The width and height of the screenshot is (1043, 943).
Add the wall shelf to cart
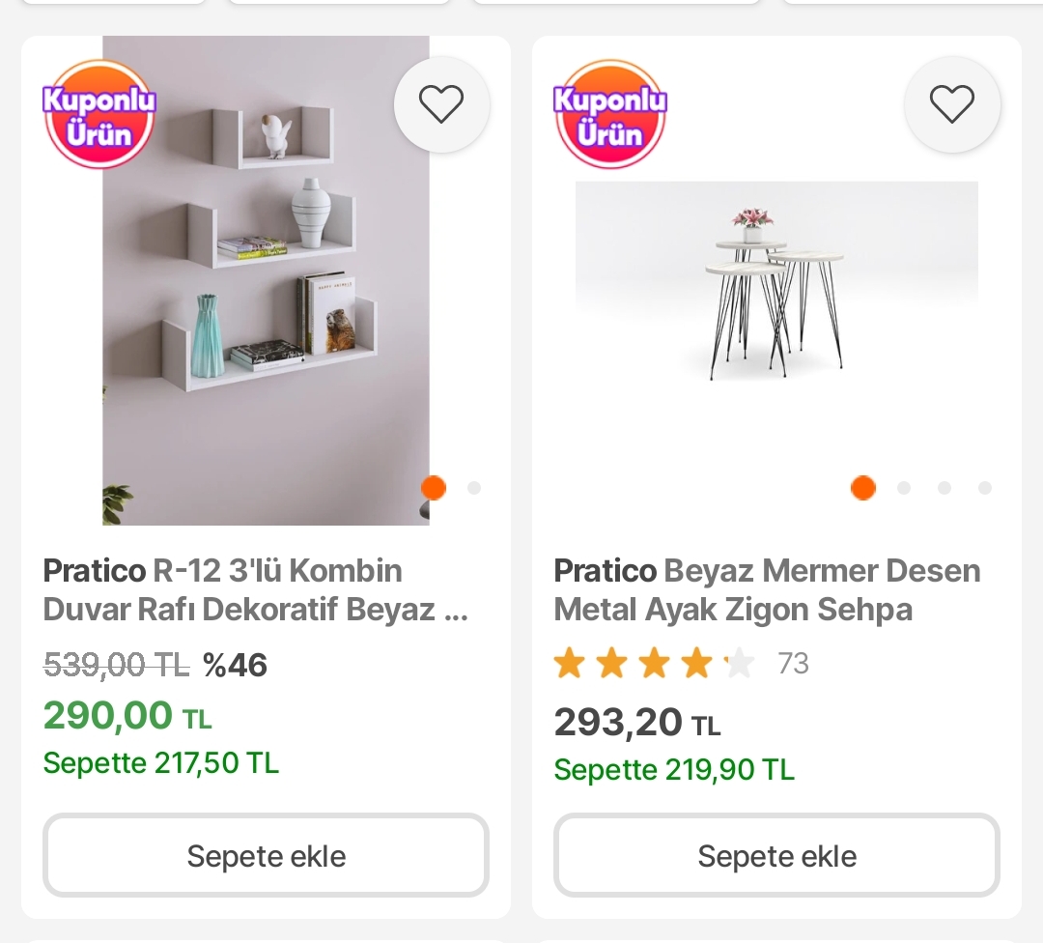coord(266,856)
